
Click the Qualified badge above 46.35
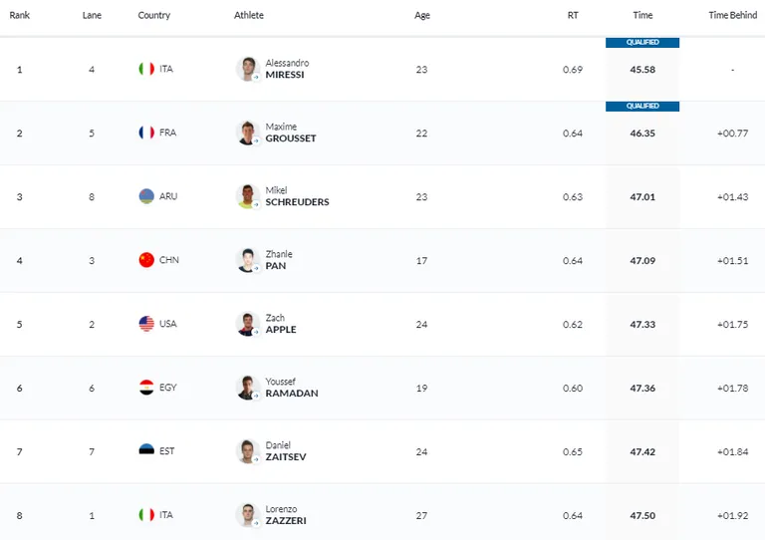pos(642,107)
